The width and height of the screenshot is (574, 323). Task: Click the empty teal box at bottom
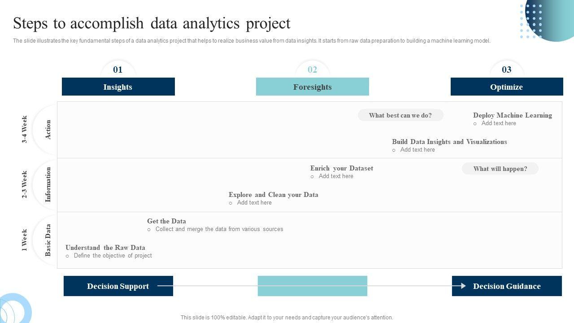312,286
